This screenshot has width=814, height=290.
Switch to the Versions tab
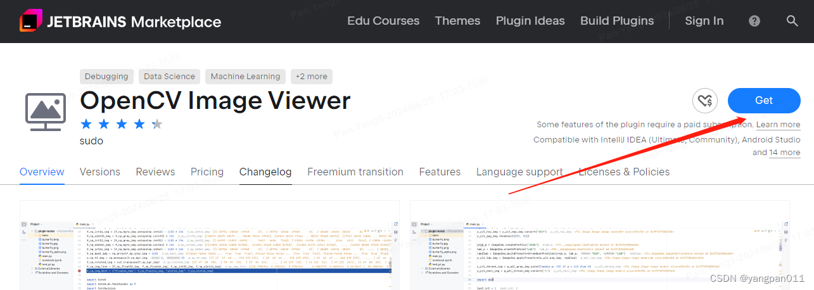tap(100, 172)
